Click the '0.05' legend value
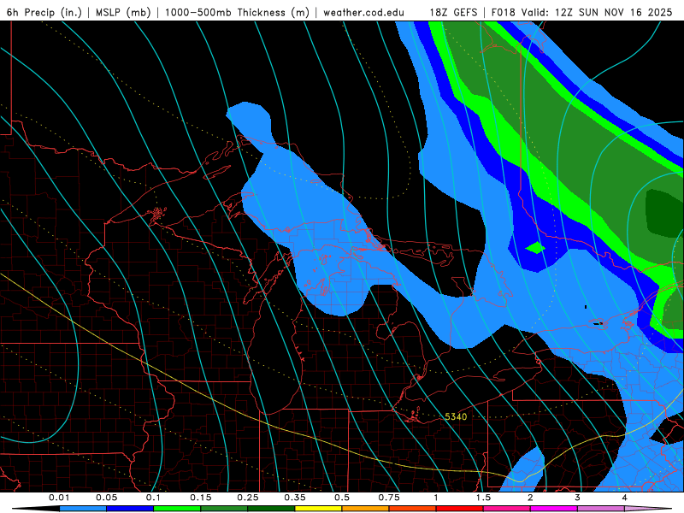684x513 pixels. pos(106,498)
